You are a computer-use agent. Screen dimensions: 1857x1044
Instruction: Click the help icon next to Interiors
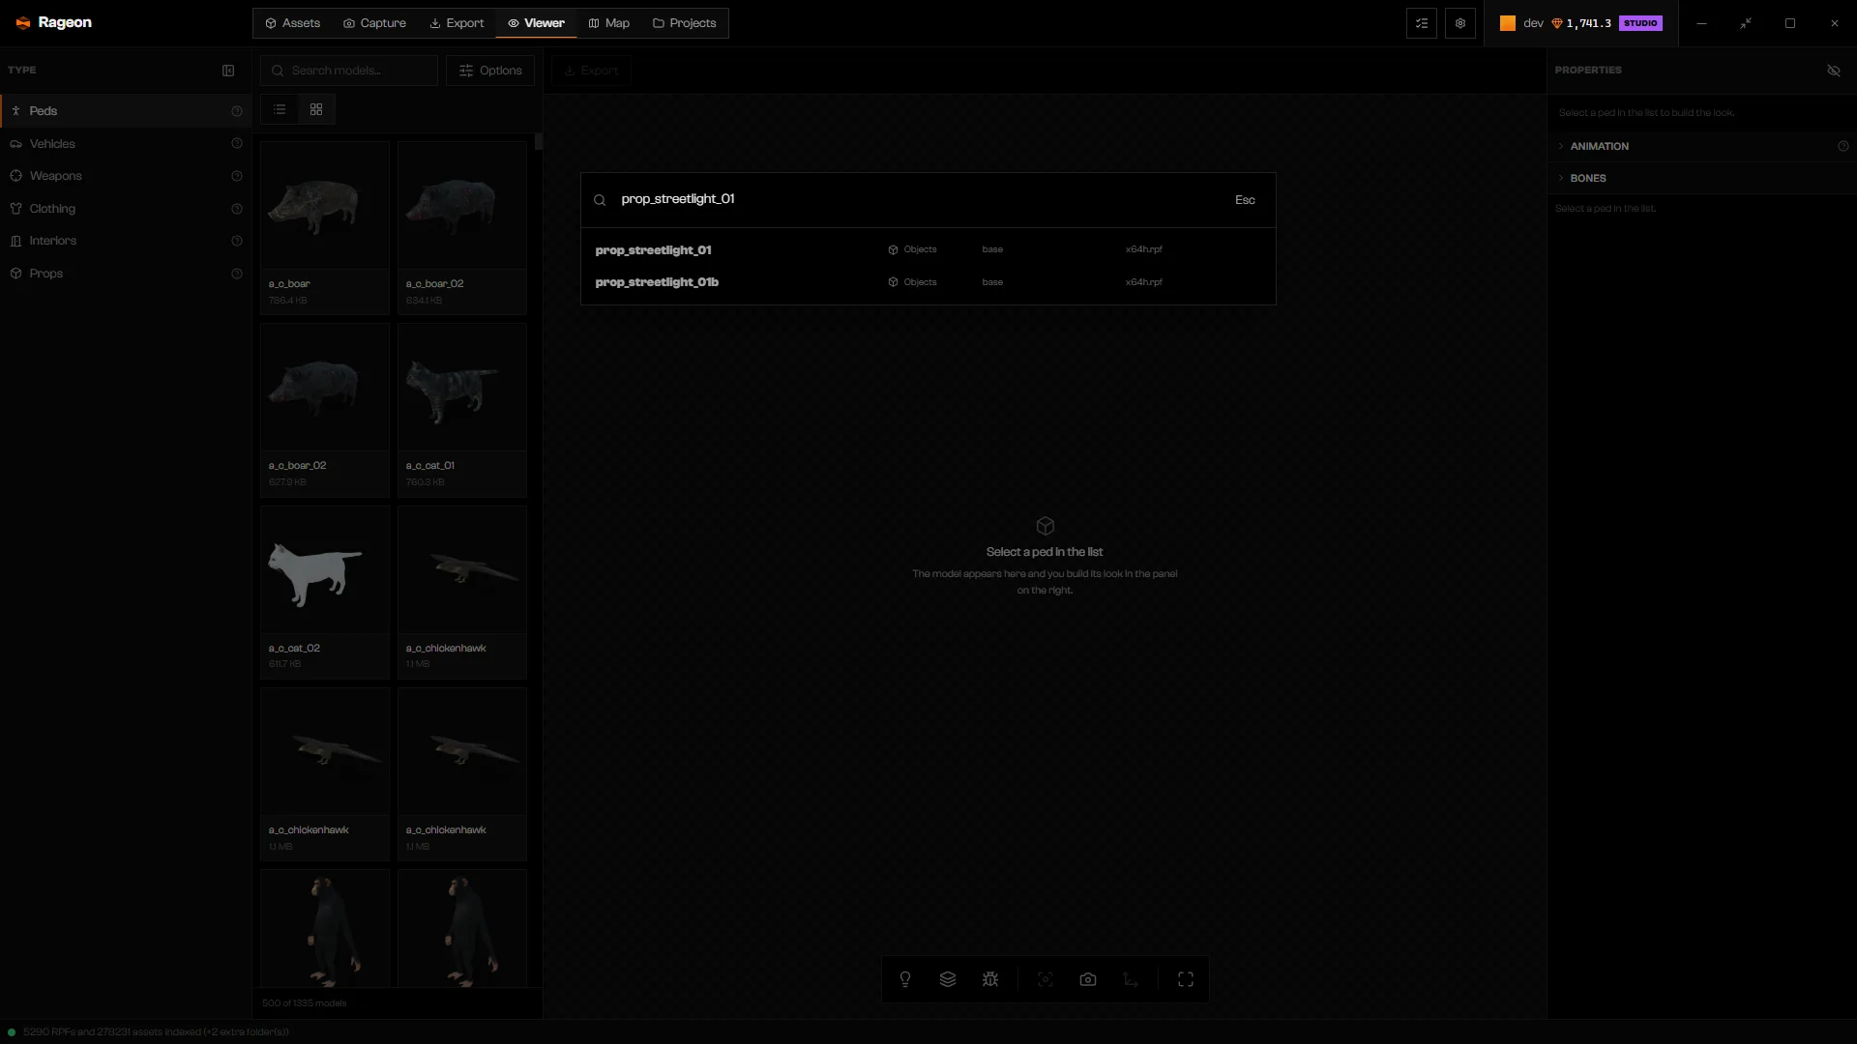[237, 241]
